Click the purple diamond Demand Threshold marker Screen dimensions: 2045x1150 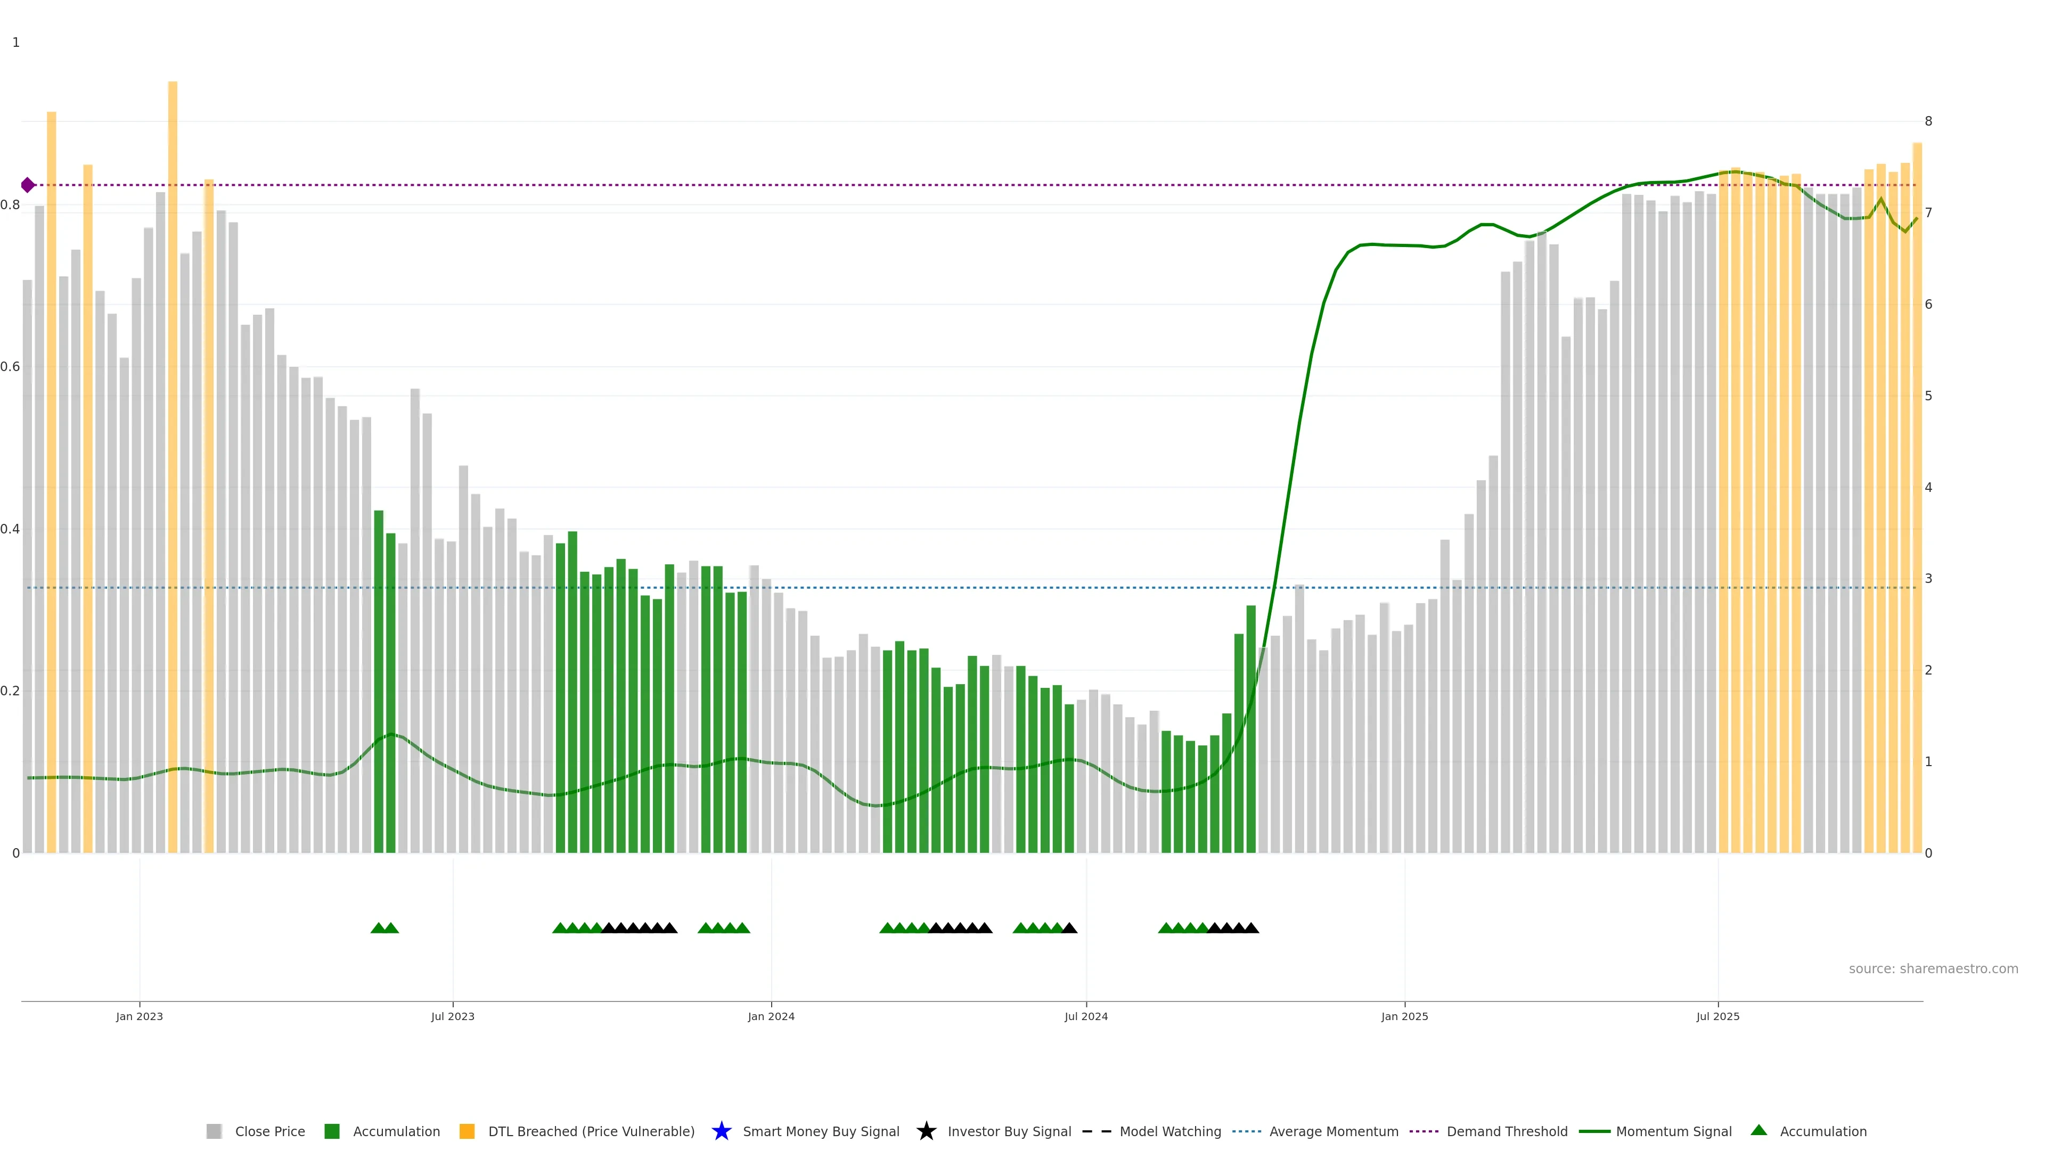coord(28,185)
